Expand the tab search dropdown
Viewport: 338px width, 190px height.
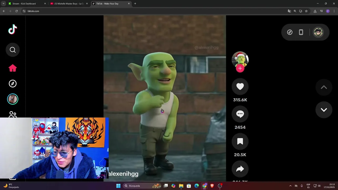tap(3, 4)
